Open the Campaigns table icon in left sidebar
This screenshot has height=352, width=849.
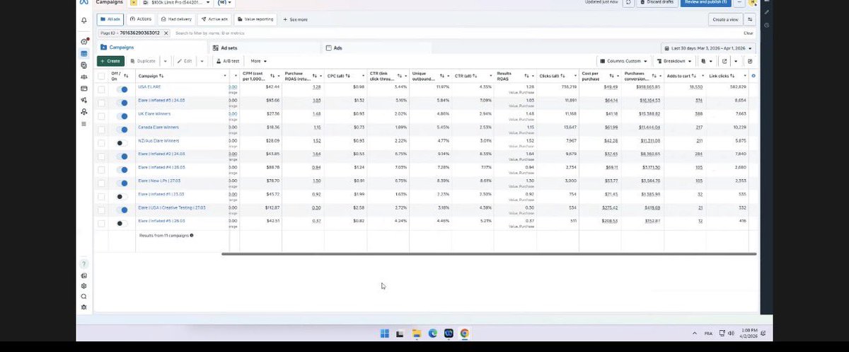[x=84, y=53]
